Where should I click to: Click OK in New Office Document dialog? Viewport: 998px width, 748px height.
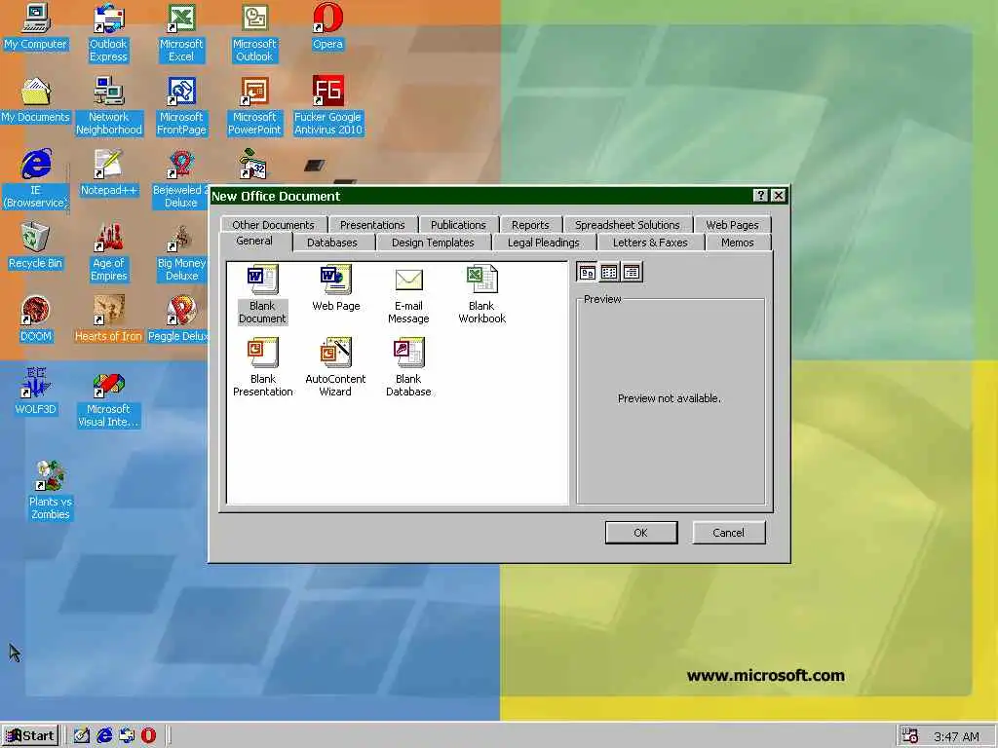tap(641, 533)
